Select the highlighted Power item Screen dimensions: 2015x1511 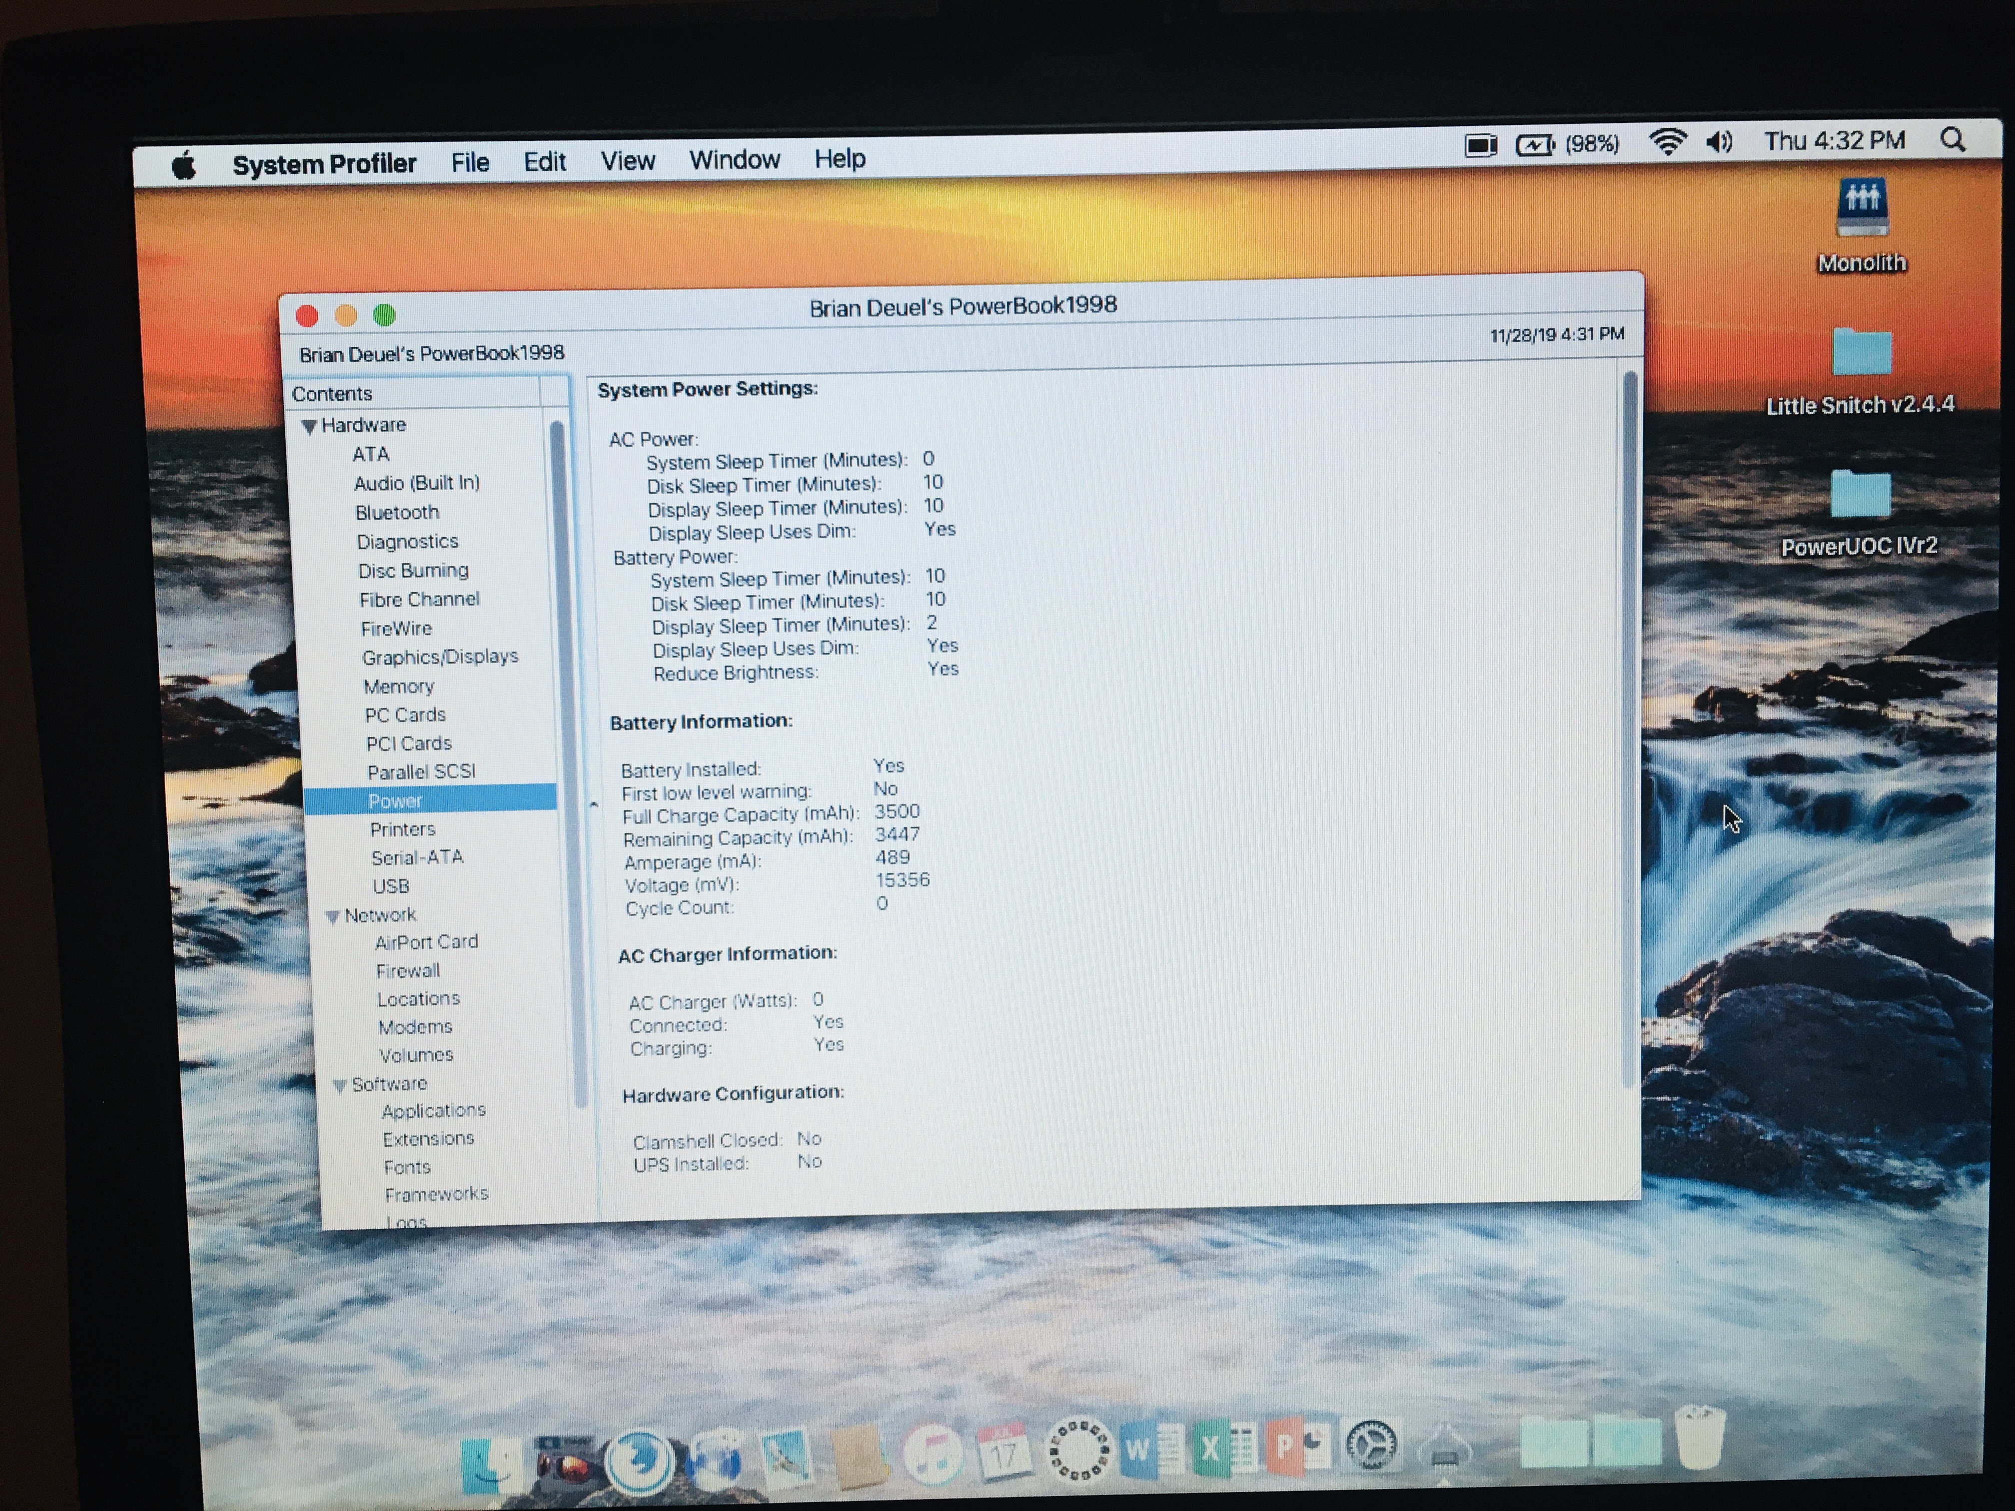pyautogui.click(x=430, y=799)
